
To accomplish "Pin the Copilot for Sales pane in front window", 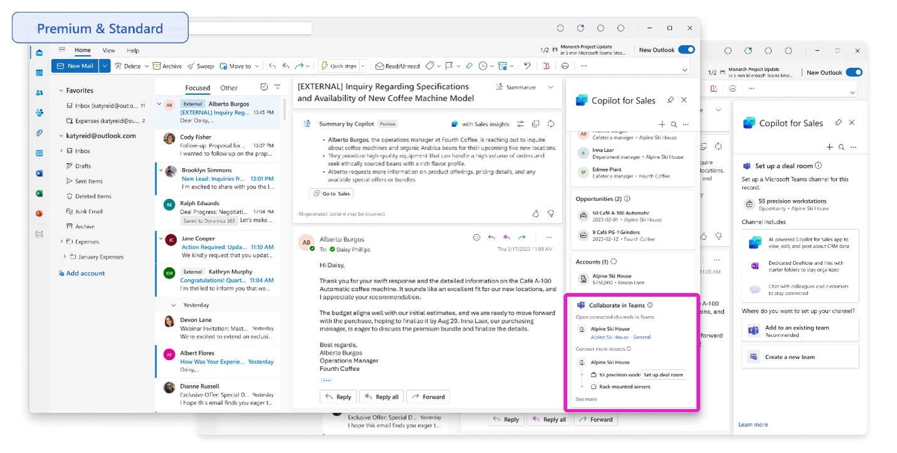I will [x=670, y=100].
